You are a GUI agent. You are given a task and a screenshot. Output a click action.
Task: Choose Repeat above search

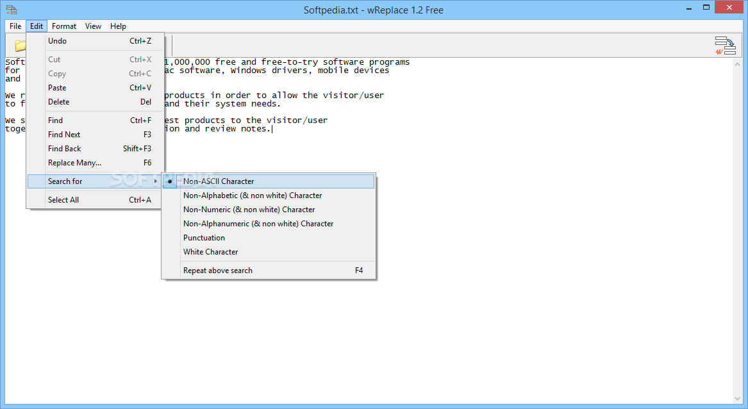click(269, 271)
